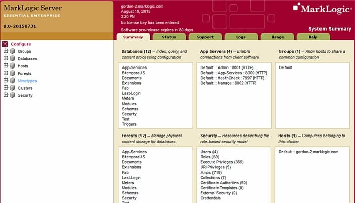
Task: Click the Groups cube icon in tree
Action: (x=13, y=51)
